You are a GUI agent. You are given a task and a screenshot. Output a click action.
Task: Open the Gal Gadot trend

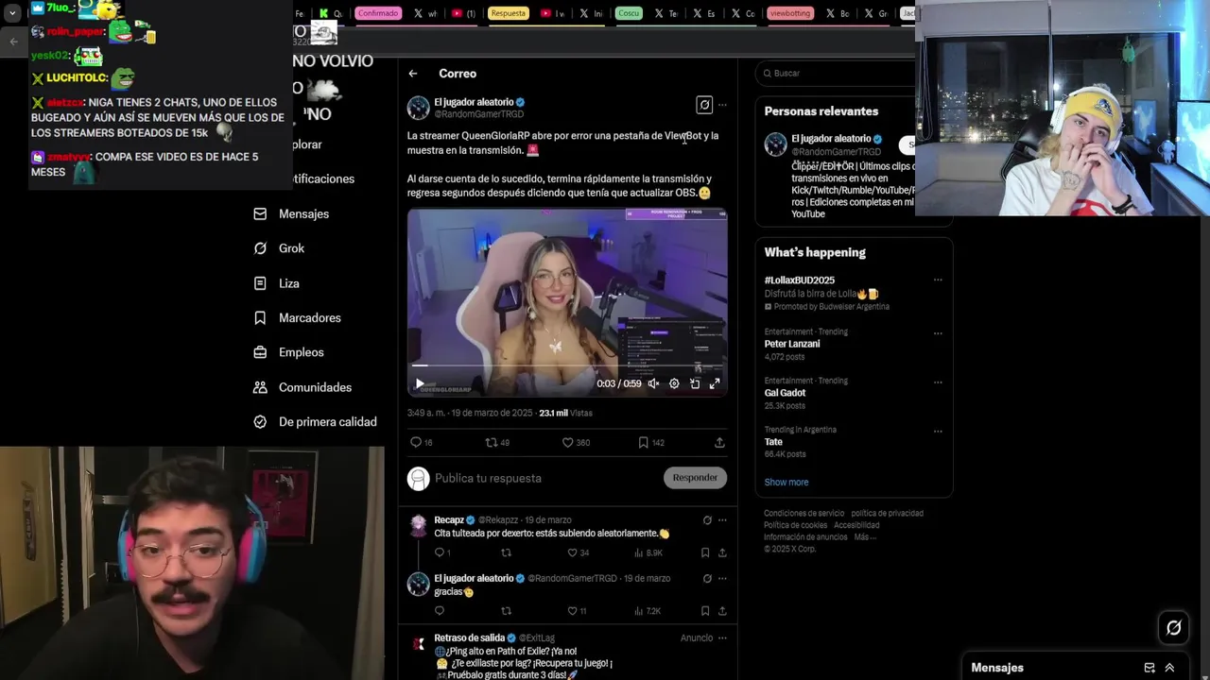click(785, 393)
